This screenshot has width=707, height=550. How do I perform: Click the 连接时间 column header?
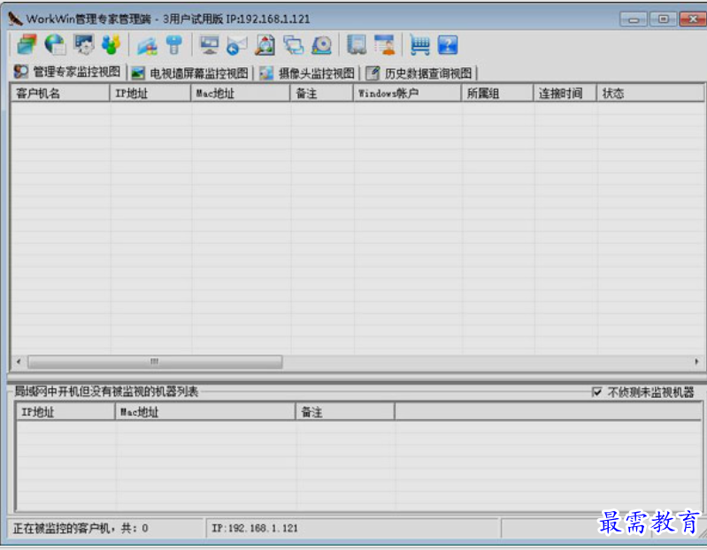pyautogui.click(x=565, y=93)
